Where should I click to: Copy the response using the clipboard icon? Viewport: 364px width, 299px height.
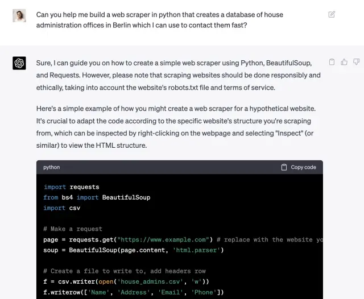(x=332, y=61)
